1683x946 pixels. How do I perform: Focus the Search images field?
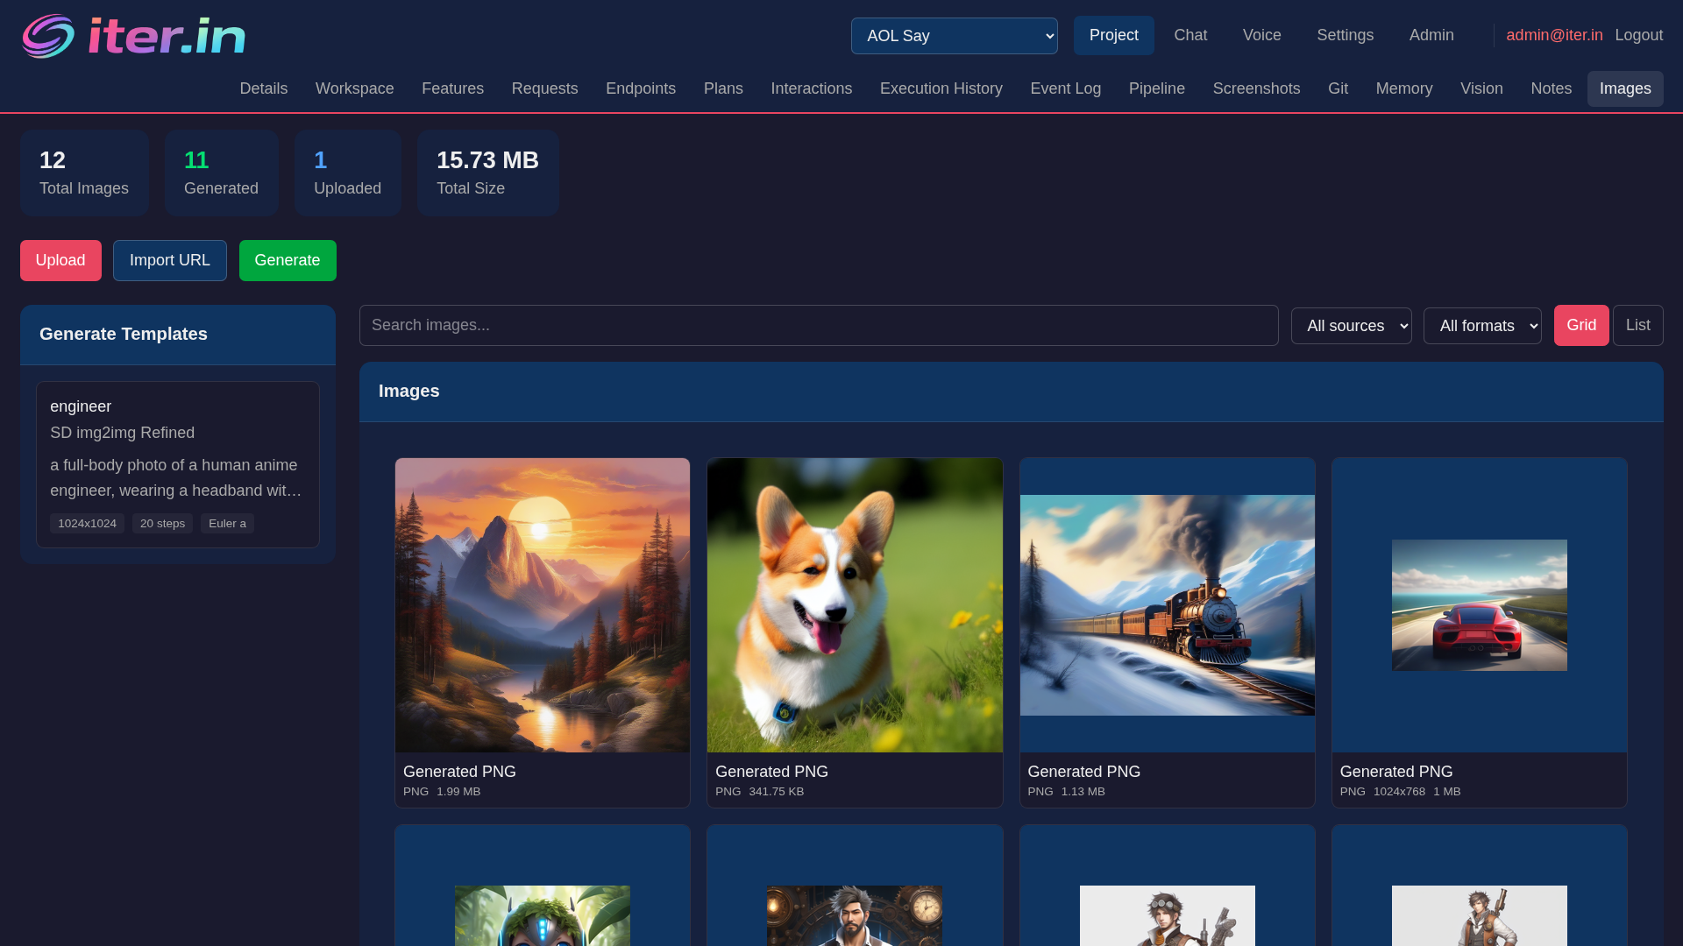click(x=818, y=325)
